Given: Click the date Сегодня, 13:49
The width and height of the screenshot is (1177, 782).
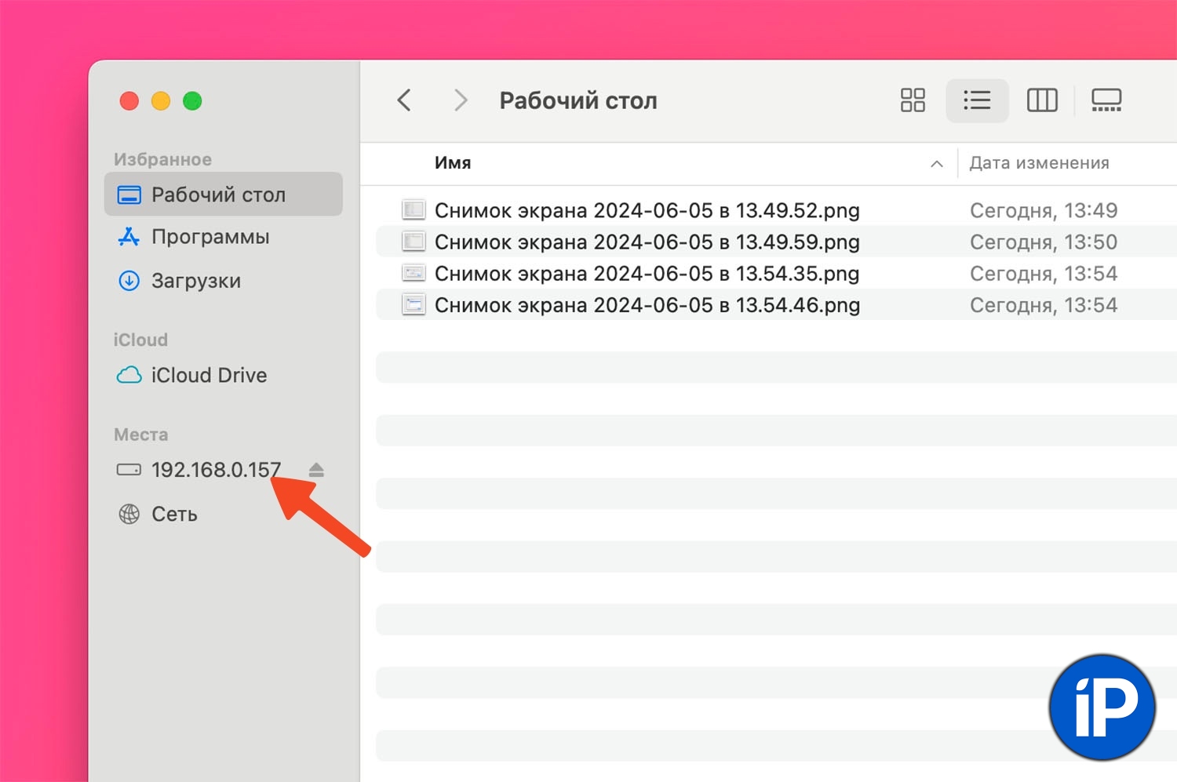Looking at the screenshot, I should pyautogui.click(x=1044, y=210).
